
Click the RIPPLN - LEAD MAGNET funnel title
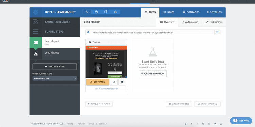click(x=60, y=12)
